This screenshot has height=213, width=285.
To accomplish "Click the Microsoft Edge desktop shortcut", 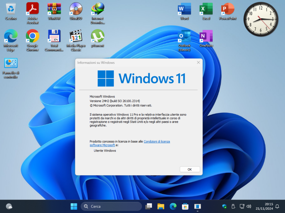I will click(x=11, y=40).
